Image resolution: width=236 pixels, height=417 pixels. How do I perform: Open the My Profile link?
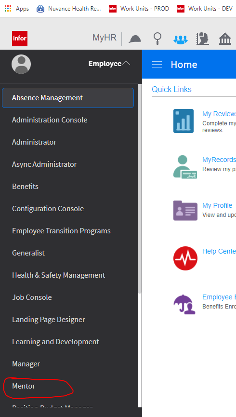(x=217, y=205)
